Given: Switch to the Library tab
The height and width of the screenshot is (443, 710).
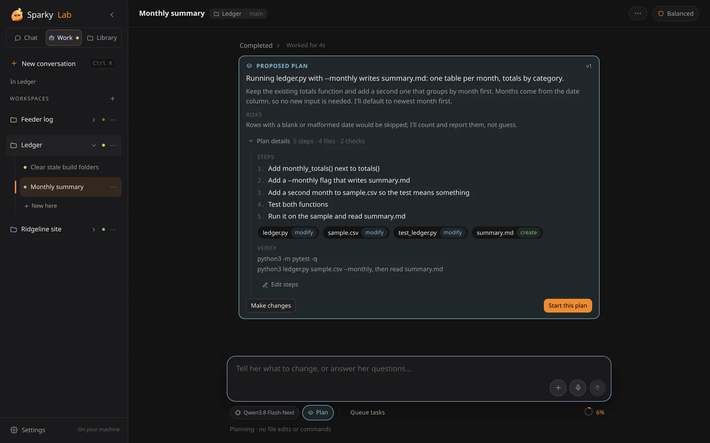Looking at the screenshot, I should tap(102, 38).
